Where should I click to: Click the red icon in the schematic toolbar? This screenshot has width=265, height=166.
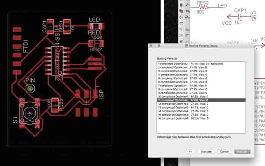[181, 11]
